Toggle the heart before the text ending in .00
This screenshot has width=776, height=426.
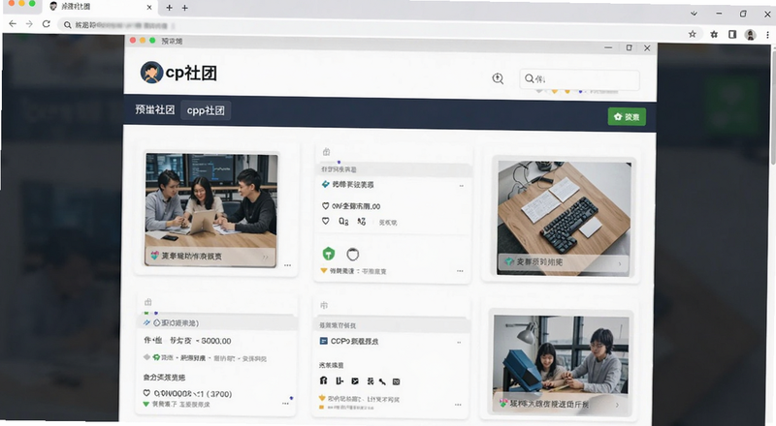325,205
